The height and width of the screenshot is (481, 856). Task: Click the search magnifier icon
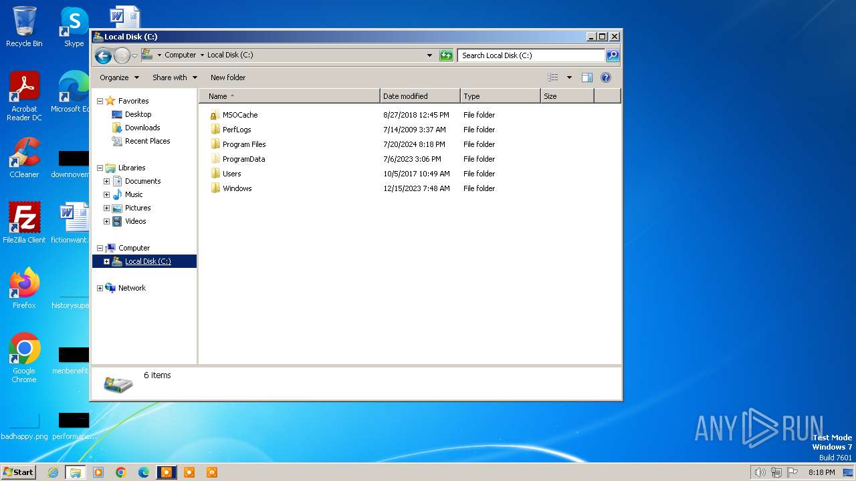612,55
